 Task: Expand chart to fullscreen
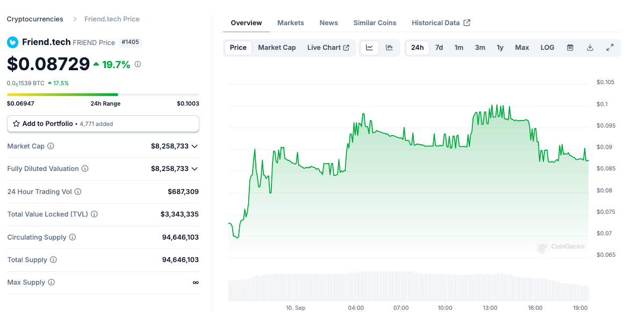coord(610,48)
